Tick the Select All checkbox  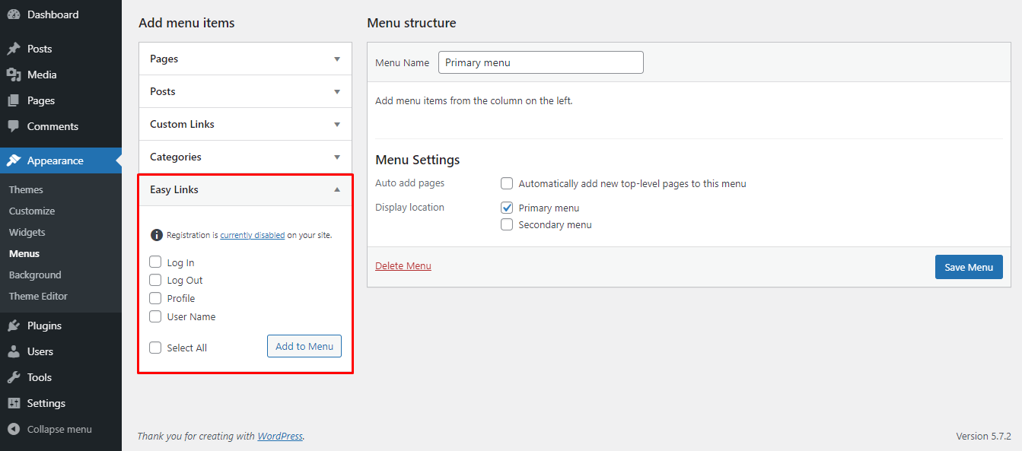155,348
